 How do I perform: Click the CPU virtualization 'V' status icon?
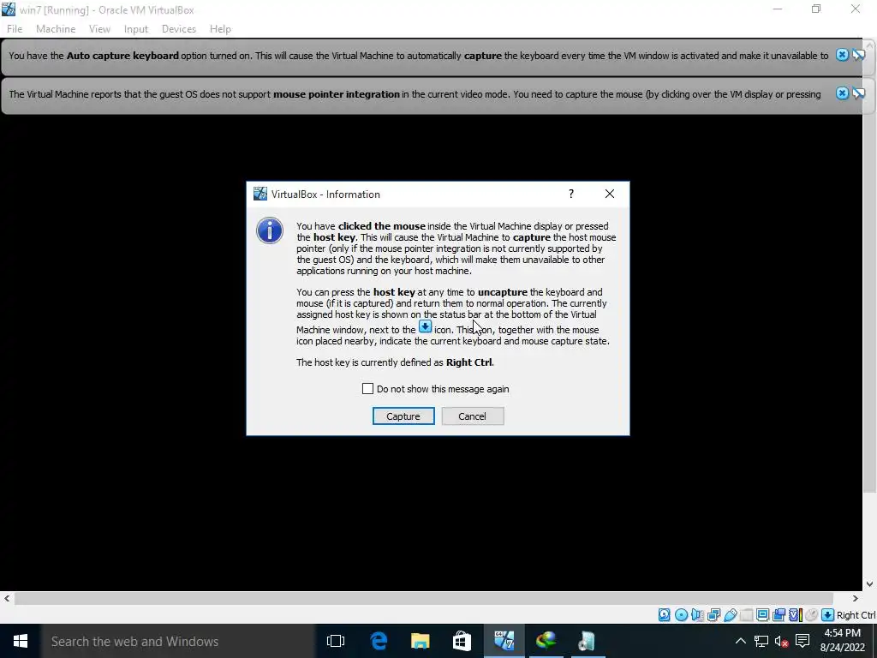coord(796,615)
